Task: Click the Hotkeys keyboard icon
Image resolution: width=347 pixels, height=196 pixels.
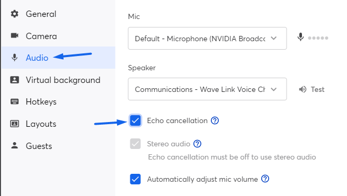Action: pyautogui.click(x=15, y=101)
